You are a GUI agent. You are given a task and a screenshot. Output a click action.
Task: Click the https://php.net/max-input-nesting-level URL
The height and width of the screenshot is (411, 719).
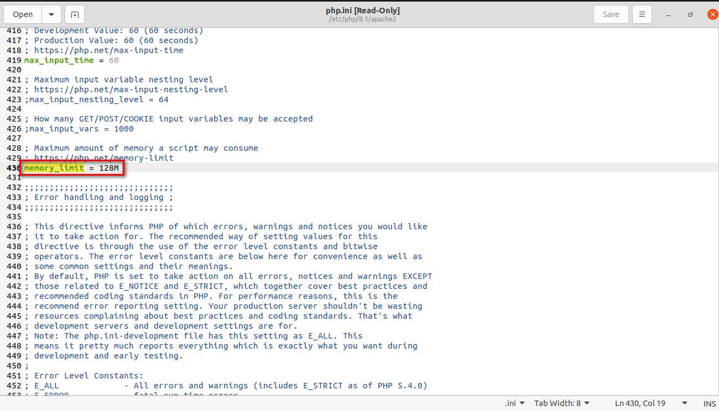(131, 89)
